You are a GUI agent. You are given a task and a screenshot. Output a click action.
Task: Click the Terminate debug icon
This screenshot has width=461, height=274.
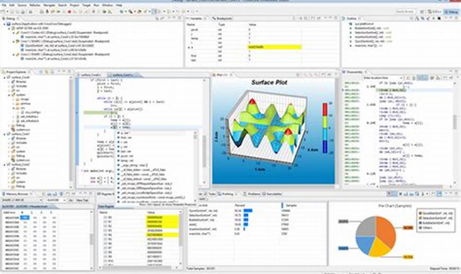pos(69,11)
